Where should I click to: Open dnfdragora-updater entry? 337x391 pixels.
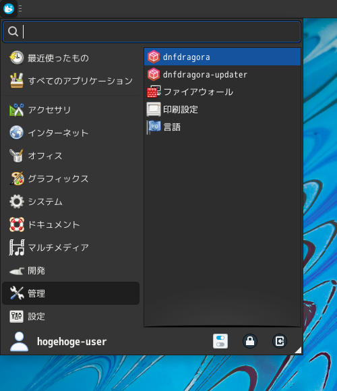pos(222,75)
